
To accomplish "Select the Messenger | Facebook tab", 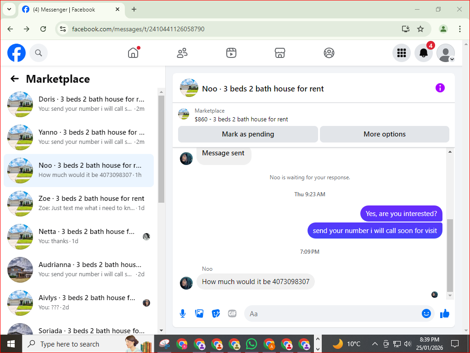I will click(x=72, y=10).
